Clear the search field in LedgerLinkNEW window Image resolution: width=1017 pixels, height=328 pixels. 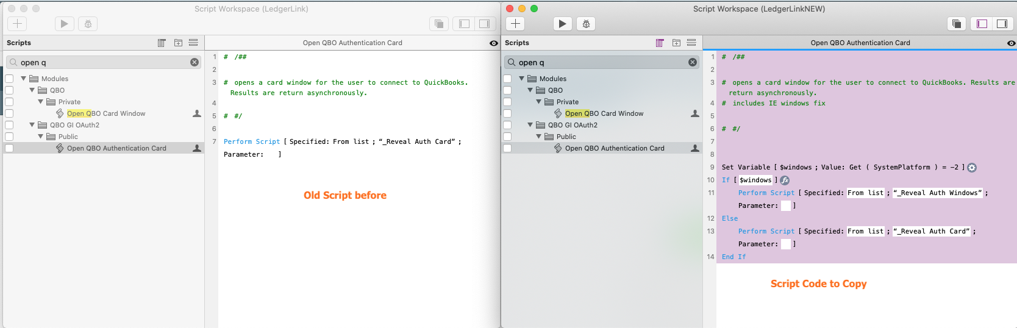pyautogui.click(x=693, y=62)
